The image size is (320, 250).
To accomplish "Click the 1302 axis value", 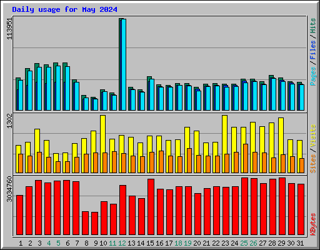I will click(9, 121).
